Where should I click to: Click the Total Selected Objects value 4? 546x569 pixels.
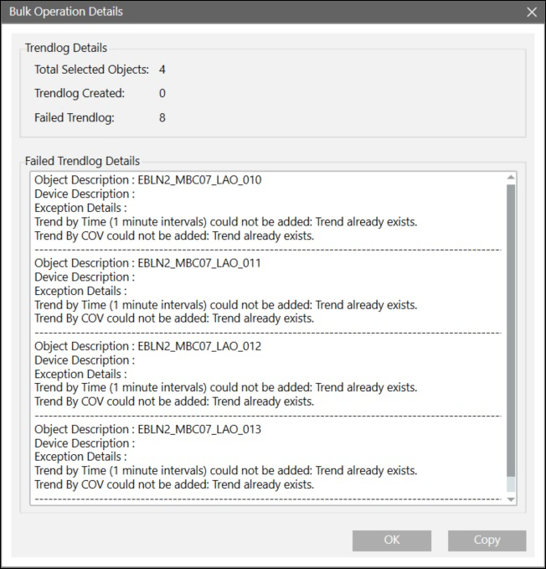pos(162,70)
